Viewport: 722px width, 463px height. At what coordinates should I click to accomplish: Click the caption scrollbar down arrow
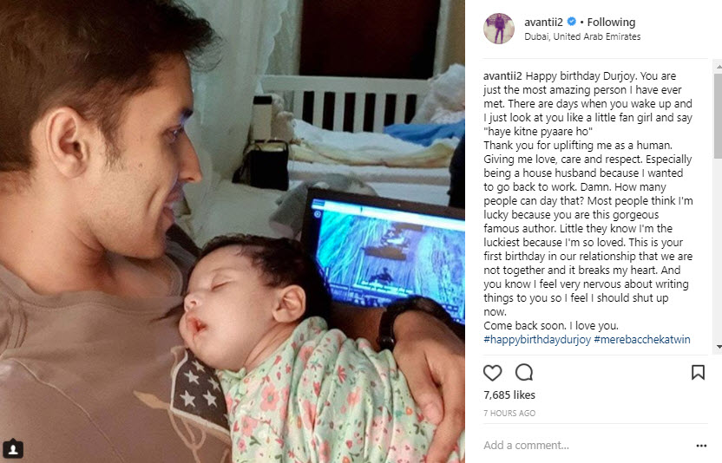[x=719, y=347]
